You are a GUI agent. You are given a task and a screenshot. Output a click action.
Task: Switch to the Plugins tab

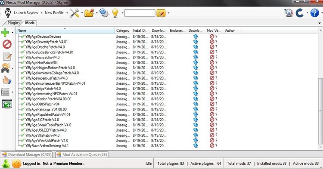(14, 23)
